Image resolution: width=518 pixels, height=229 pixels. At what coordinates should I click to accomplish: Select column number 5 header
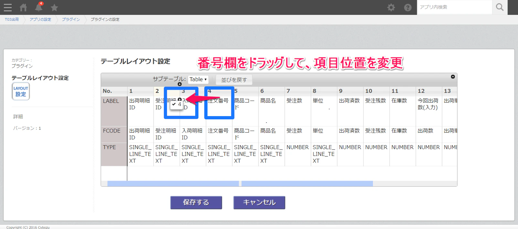(245, 91)
